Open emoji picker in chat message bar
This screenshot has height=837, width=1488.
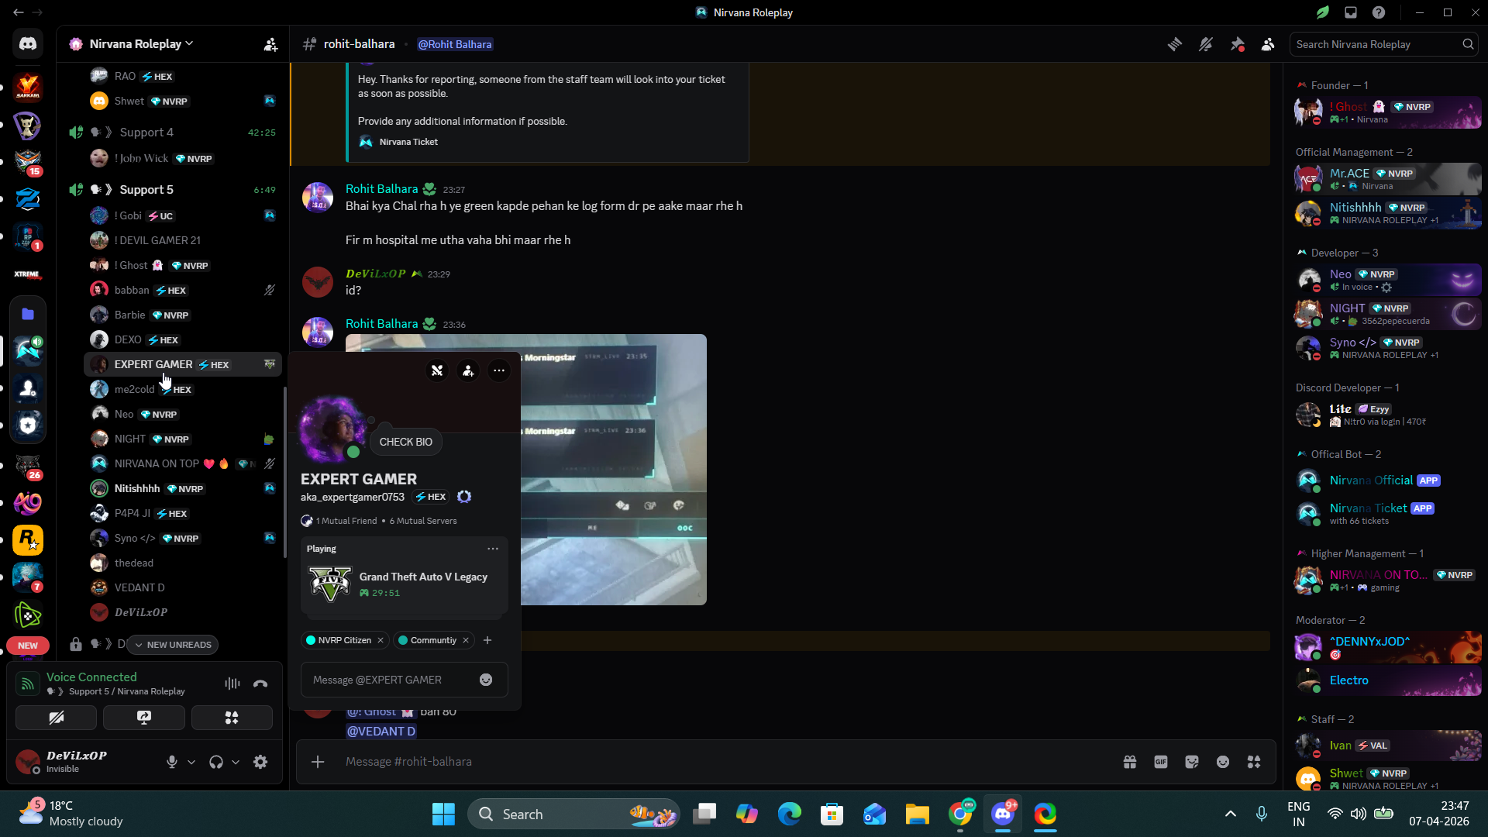(x=1223, y=762)
